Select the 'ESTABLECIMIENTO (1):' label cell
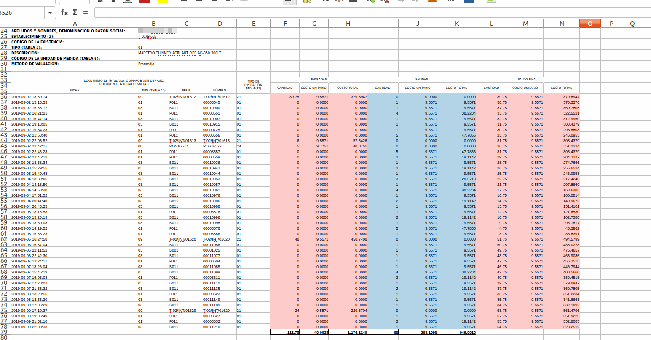Viewport: 651px width, 340px height. pos(75,36)
